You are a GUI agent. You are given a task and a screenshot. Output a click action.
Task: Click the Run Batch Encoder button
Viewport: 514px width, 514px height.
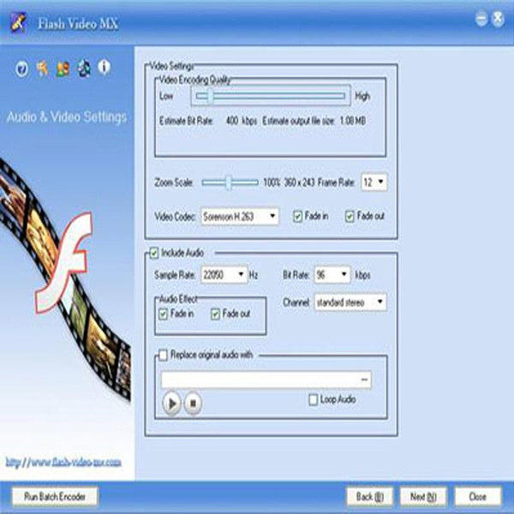point(55,497)
